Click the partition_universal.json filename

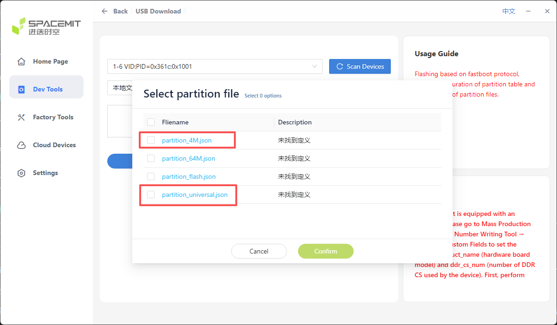coord(195,195)
